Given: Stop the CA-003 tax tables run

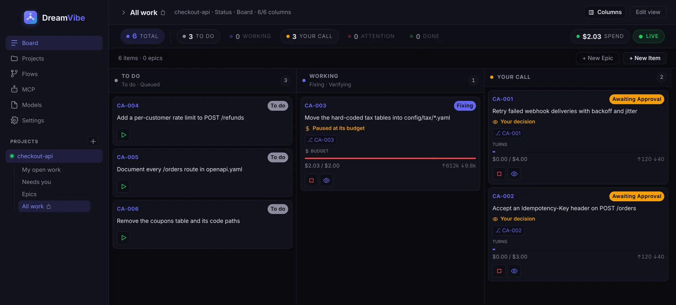Looking at the screenshot, I should point(311,180).
